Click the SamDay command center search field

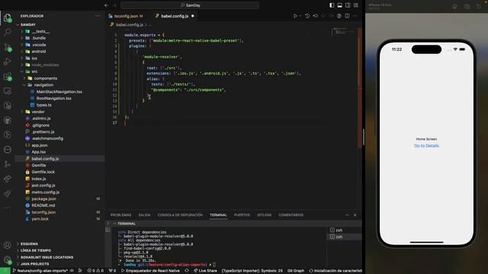pos(190,5)
